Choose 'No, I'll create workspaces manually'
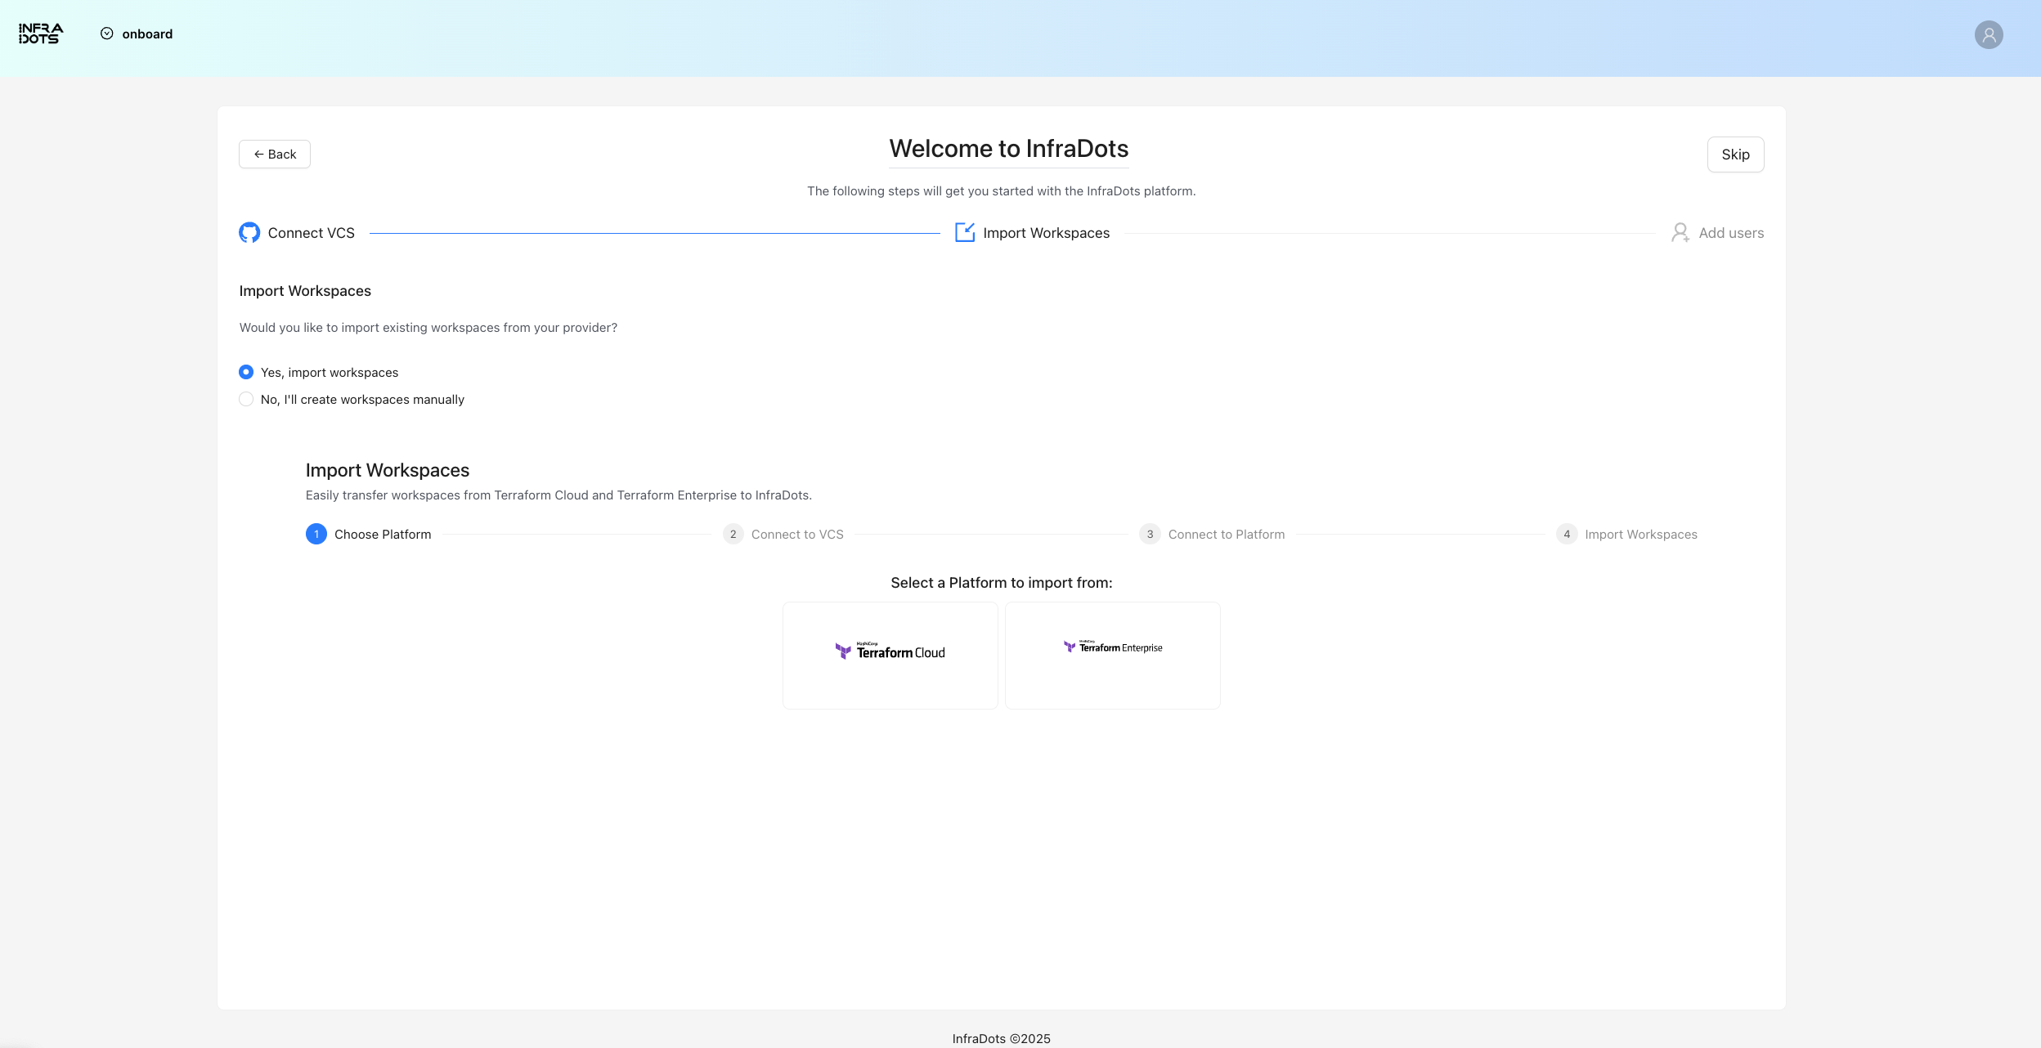 point(246,400)
